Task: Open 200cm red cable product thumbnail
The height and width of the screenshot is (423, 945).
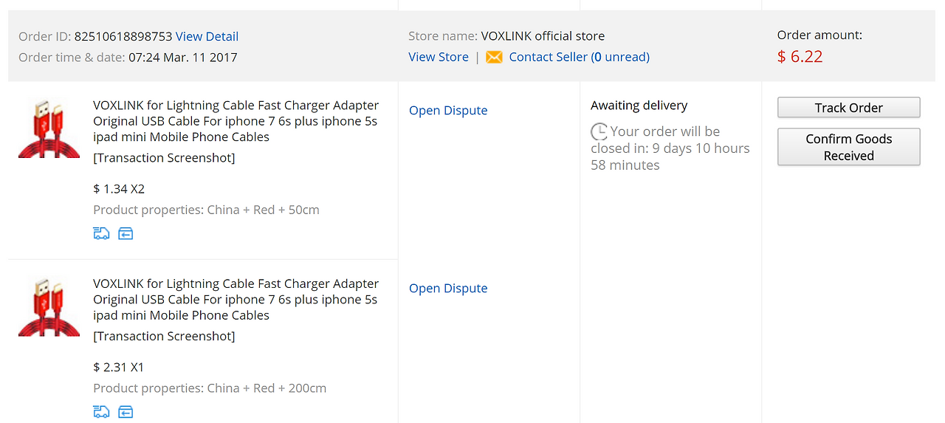Action: [x=49, y=306]
